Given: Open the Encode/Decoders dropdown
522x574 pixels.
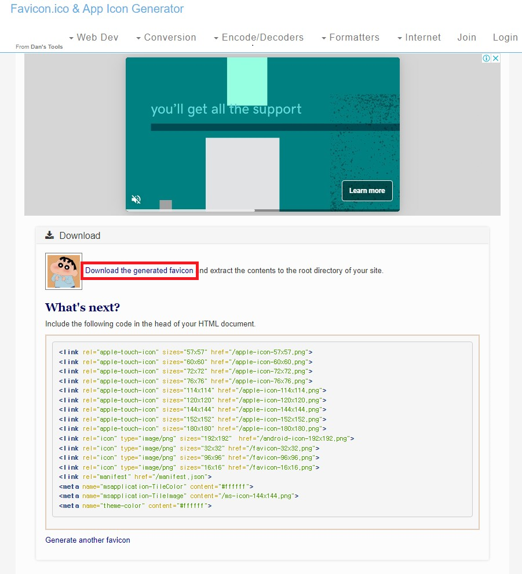Looking at the screenshot, I should click(258, 37).
